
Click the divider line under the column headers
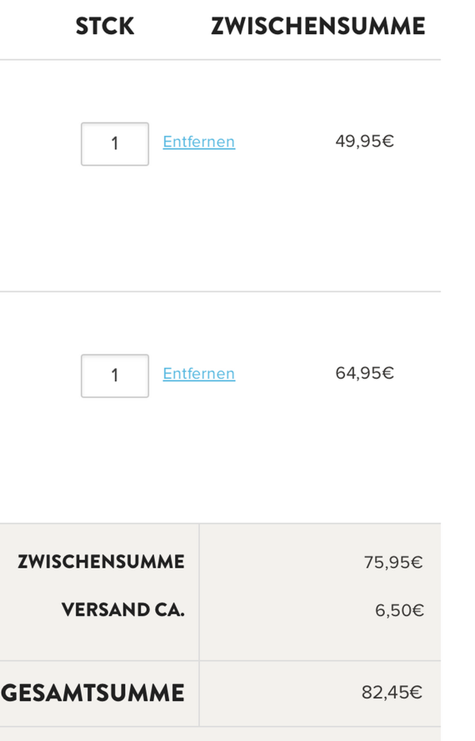click(x=220, y=60)
